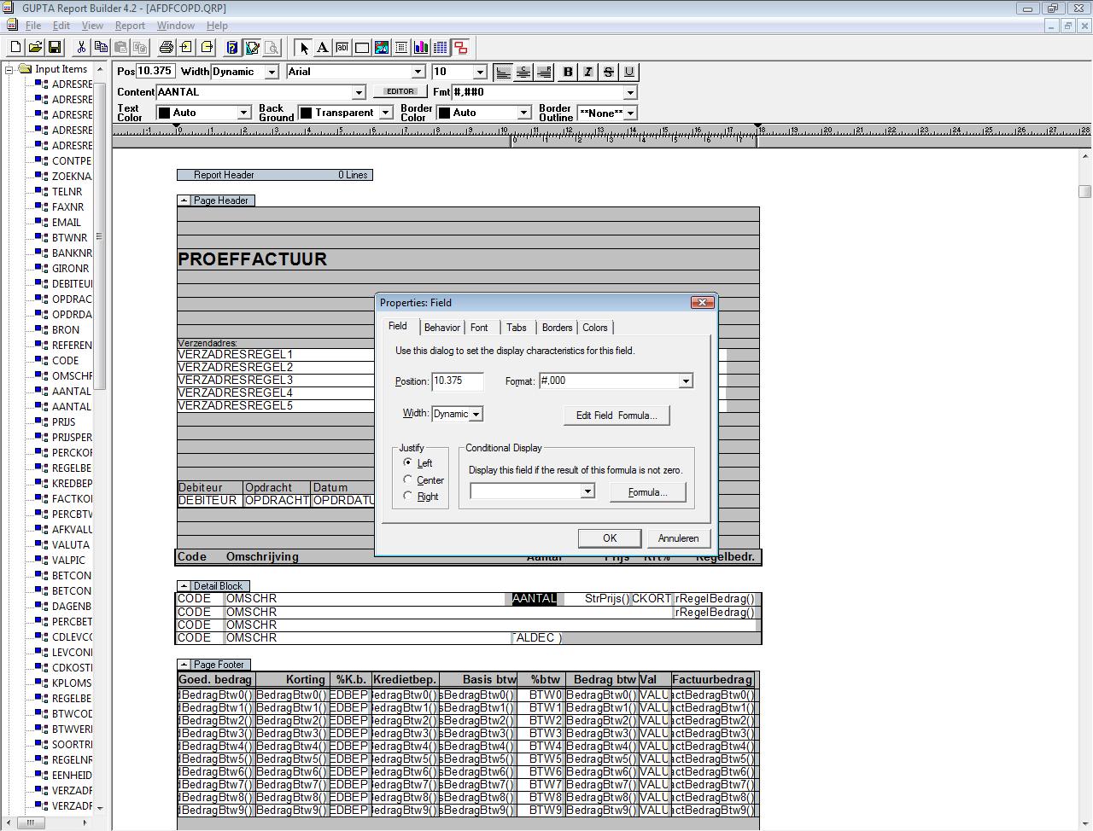
Task: Click the Open file icon
Action: pos(35,48)
